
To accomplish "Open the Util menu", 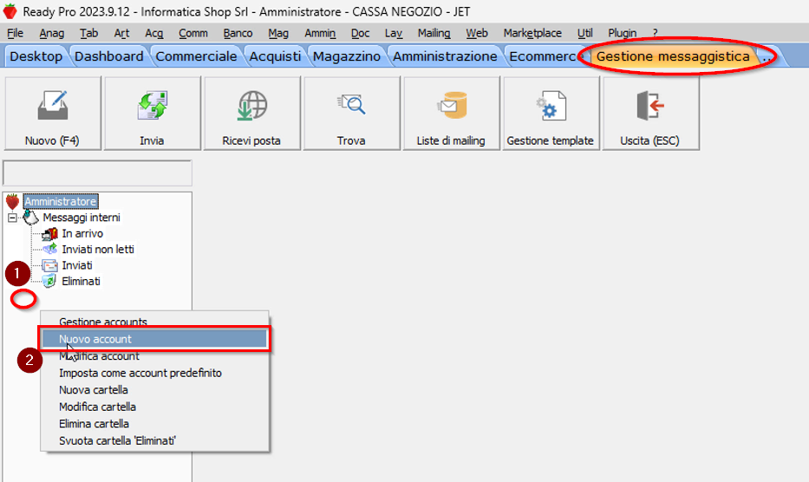I will tap(585, 33).
